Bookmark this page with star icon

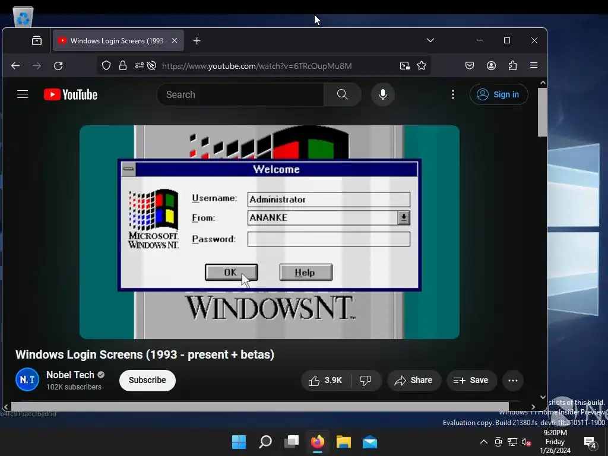tap(422, 66)
